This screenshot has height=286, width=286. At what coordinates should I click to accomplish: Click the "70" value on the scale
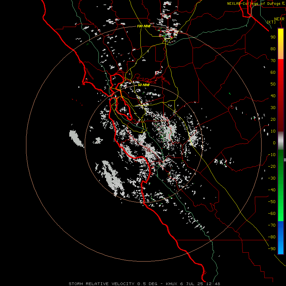coord(273,61)
